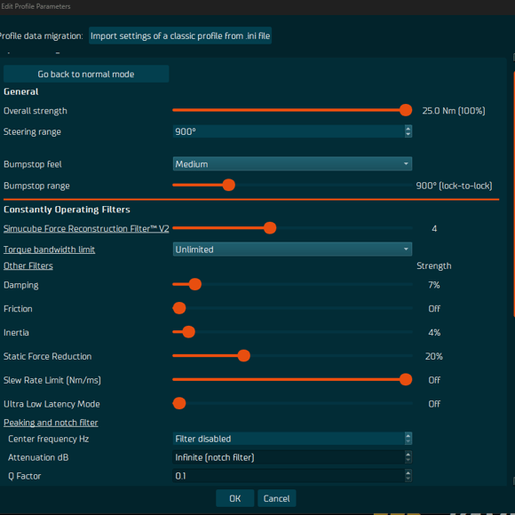Open the Simucube Force Reconstruction Filter V2 link
Viewport: 515px width, 515px height.
pos(86,228)
